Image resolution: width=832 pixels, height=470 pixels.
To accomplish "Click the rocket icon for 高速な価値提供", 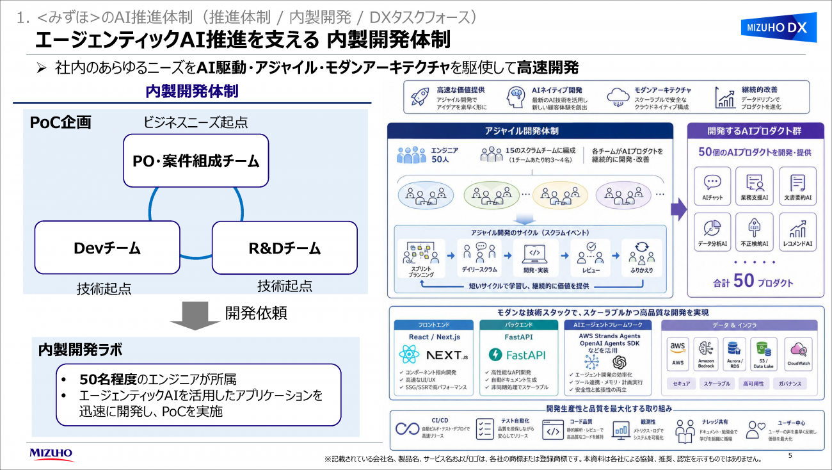I will pos(419,97).
